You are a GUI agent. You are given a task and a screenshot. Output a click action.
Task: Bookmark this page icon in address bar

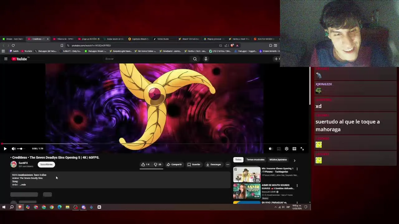[x=62, y=45]
